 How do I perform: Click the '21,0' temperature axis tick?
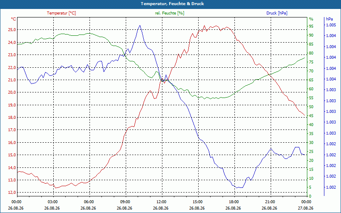12,80
